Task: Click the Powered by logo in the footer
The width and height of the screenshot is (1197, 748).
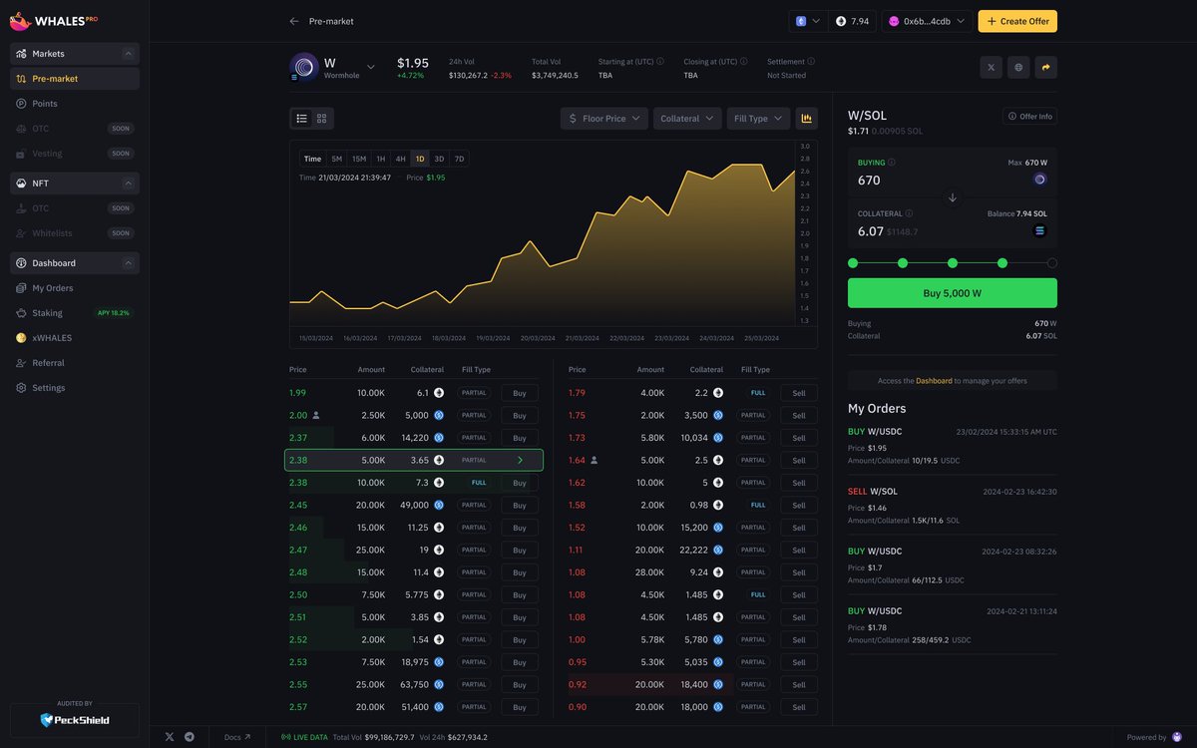Action: click(1176, 737)
